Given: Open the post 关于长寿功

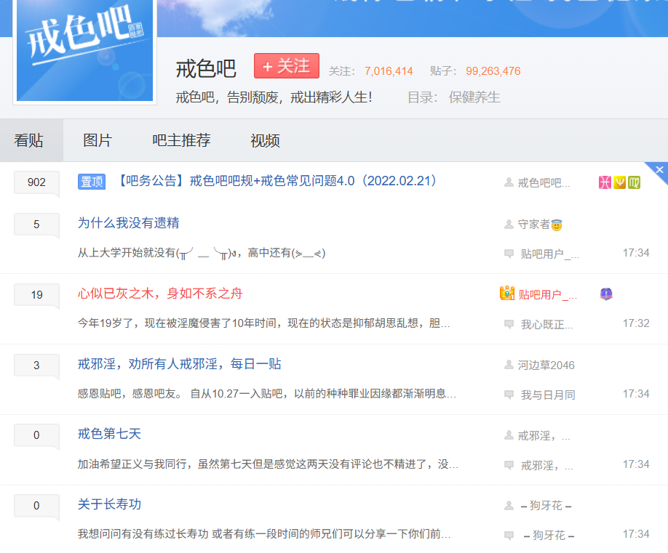Looking at the screenshot, I should click(x=109, y=504).
